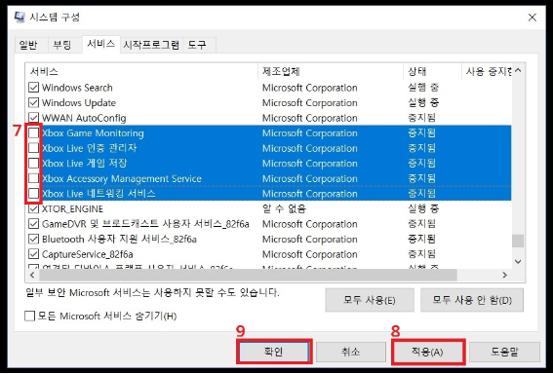Disable all with 모두 사용 안 함(D)
The width and height of the screenshot is (553, 374).
click(472, 300)
